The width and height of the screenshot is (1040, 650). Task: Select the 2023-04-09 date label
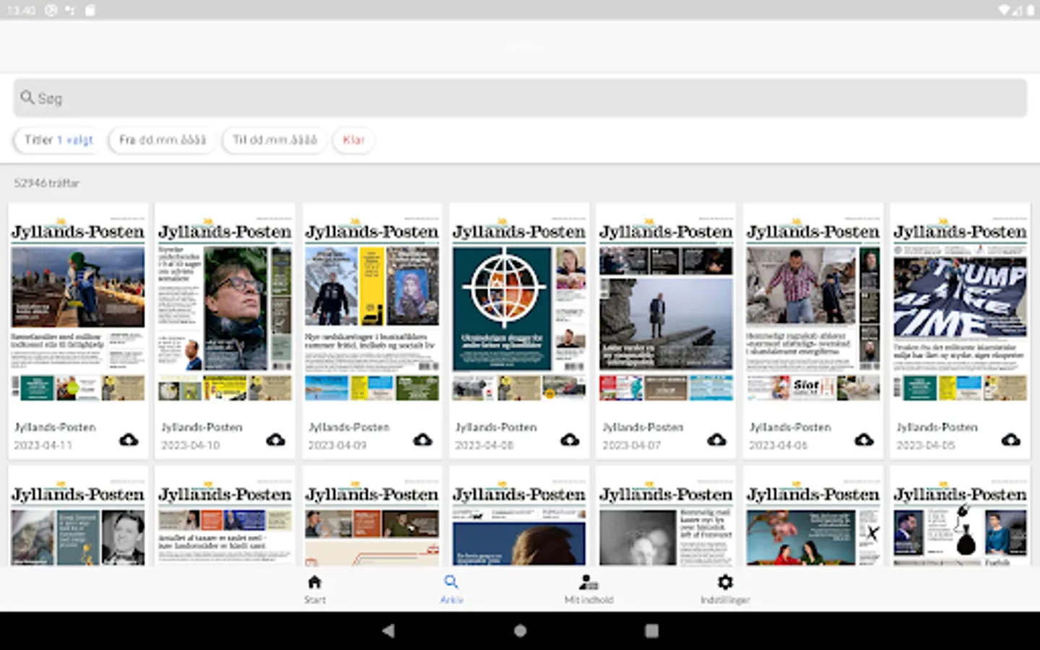(x=337, y=446)
